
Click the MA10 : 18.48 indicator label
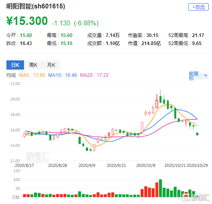pos(63,75)
